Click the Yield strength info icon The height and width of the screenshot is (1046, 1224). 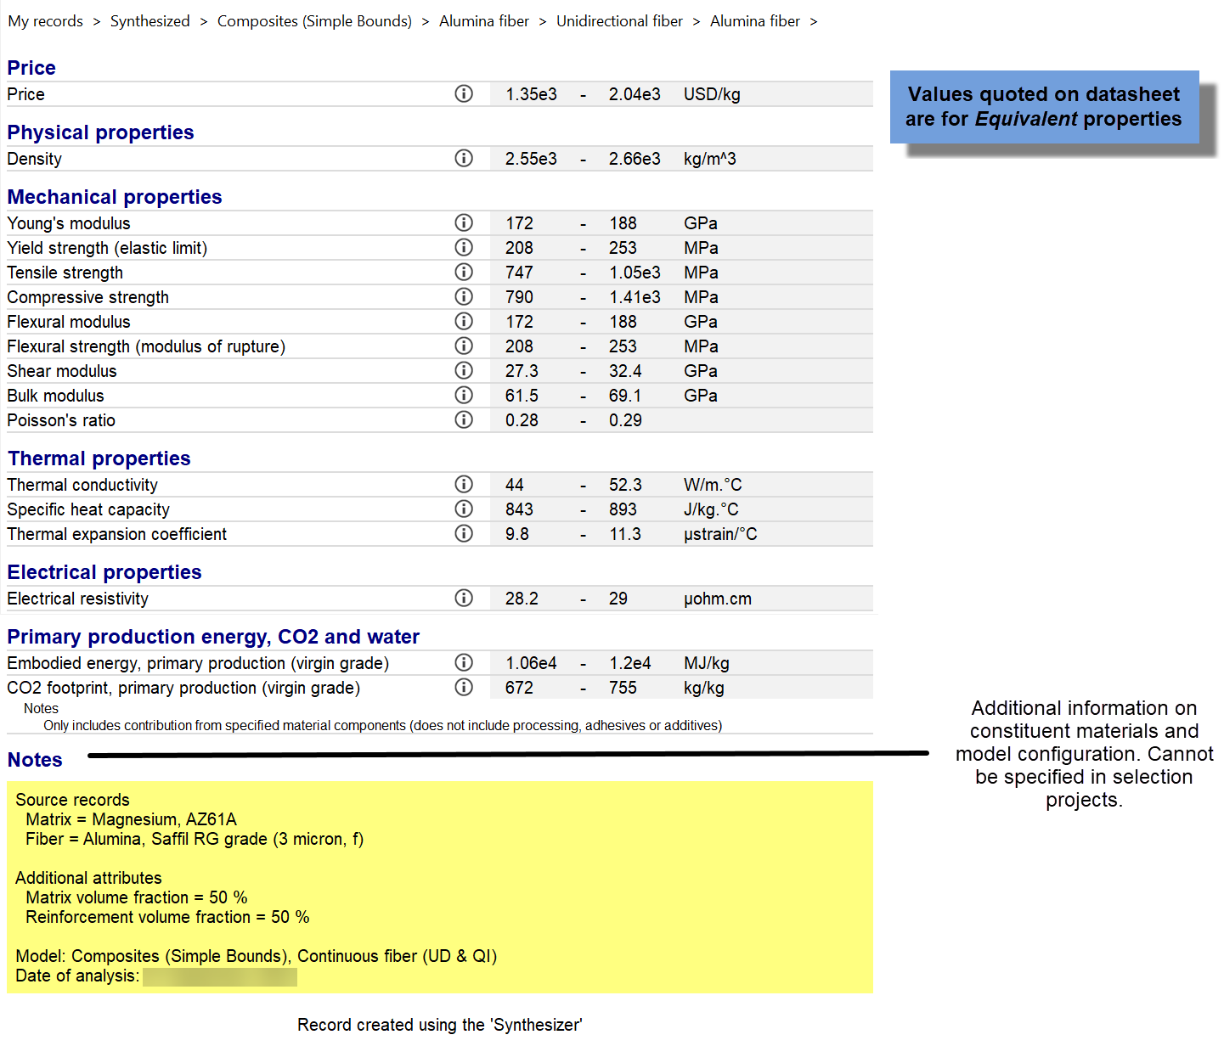pos(464,247)
